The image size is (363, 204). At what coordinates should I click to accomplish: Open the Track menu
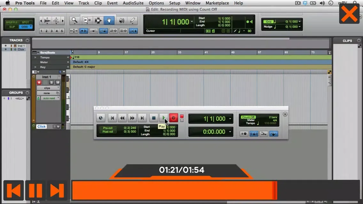click(84, 3)
